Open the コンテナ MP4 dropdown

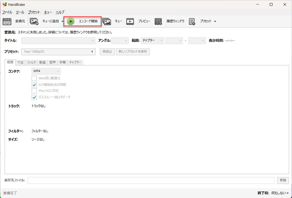click(46, 71)
